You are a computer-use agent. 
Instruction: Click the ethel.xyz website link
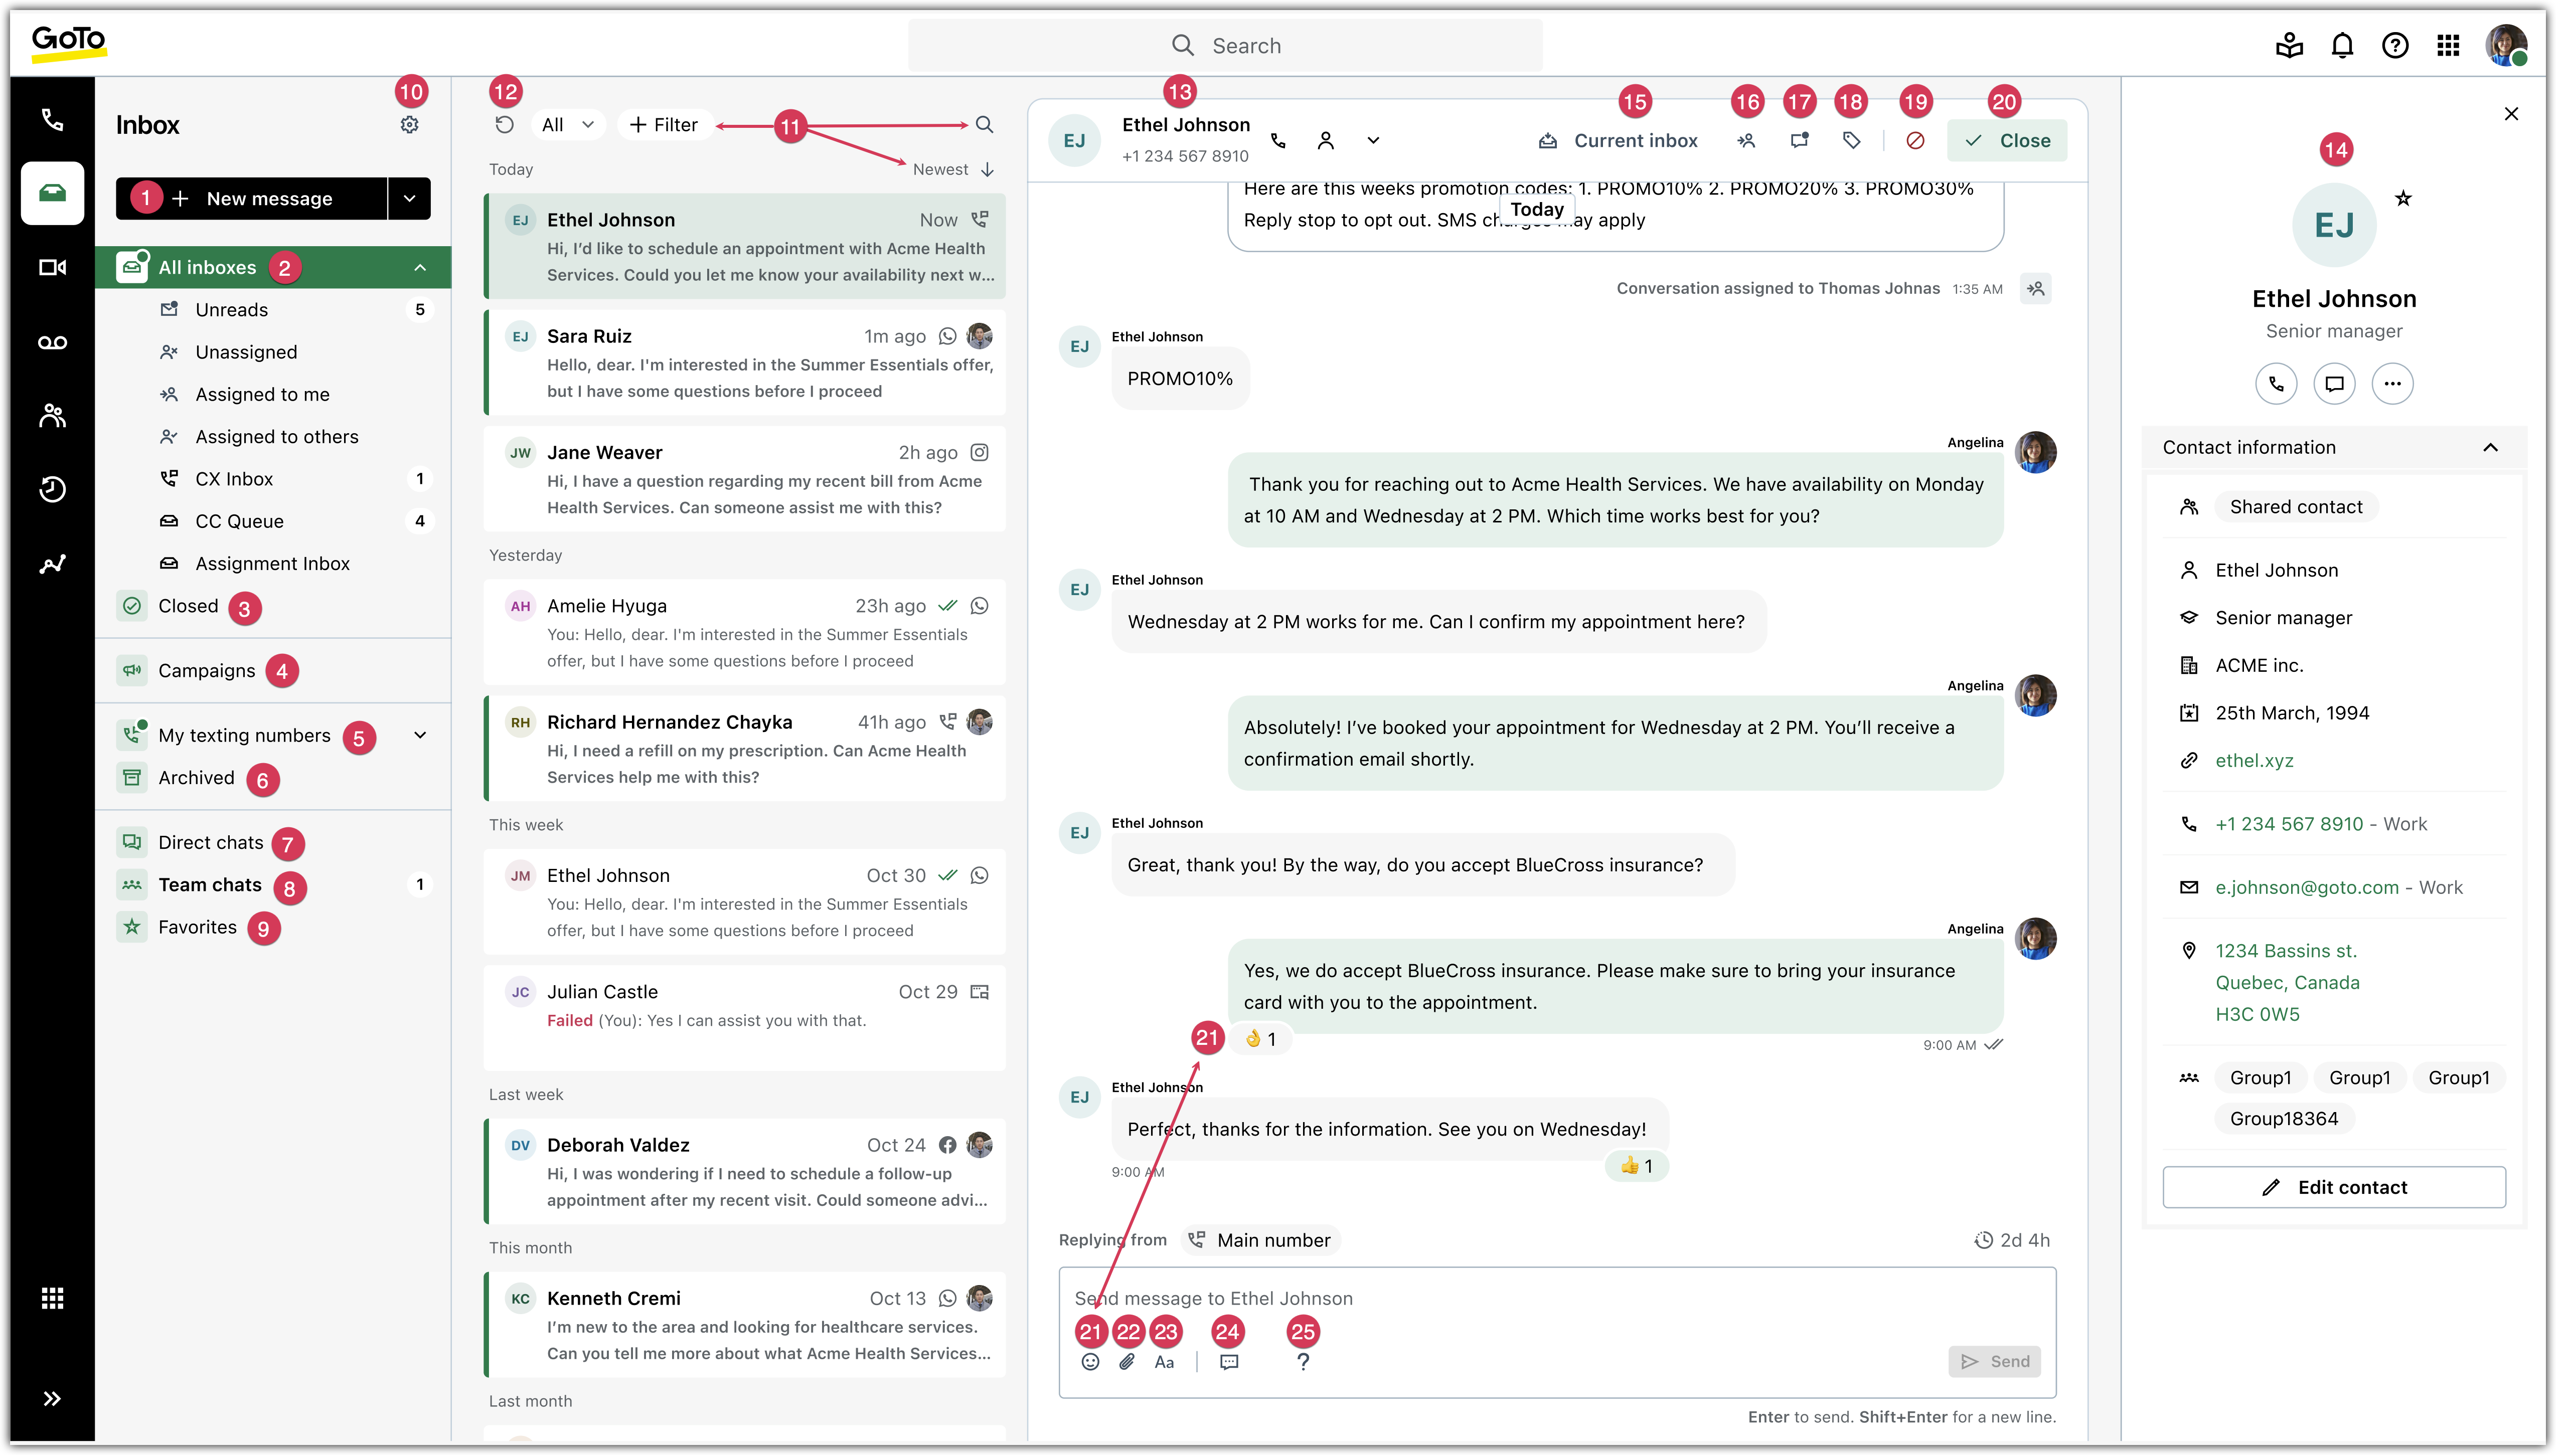point(2254,761)
